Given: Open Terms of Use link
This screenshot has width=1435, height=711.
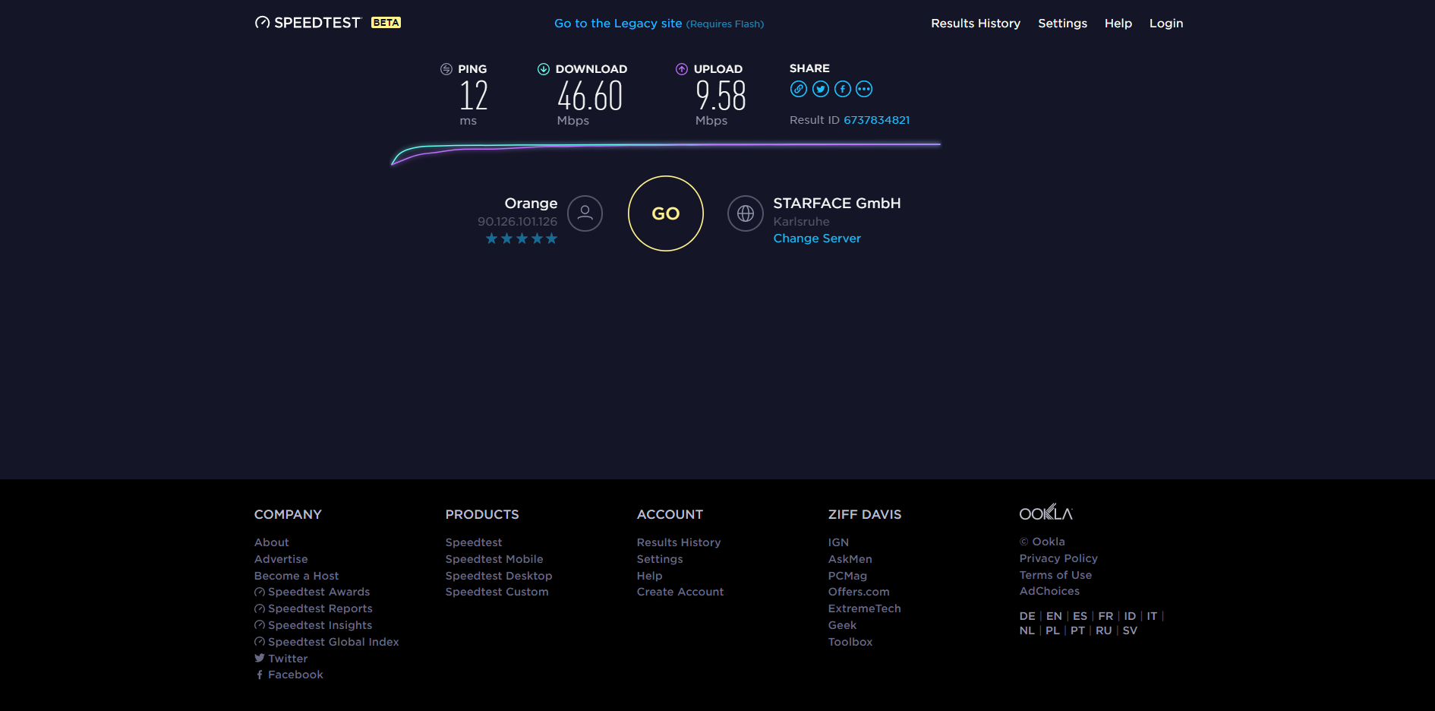Looking at the screenshot, I should coord(1055,575).
